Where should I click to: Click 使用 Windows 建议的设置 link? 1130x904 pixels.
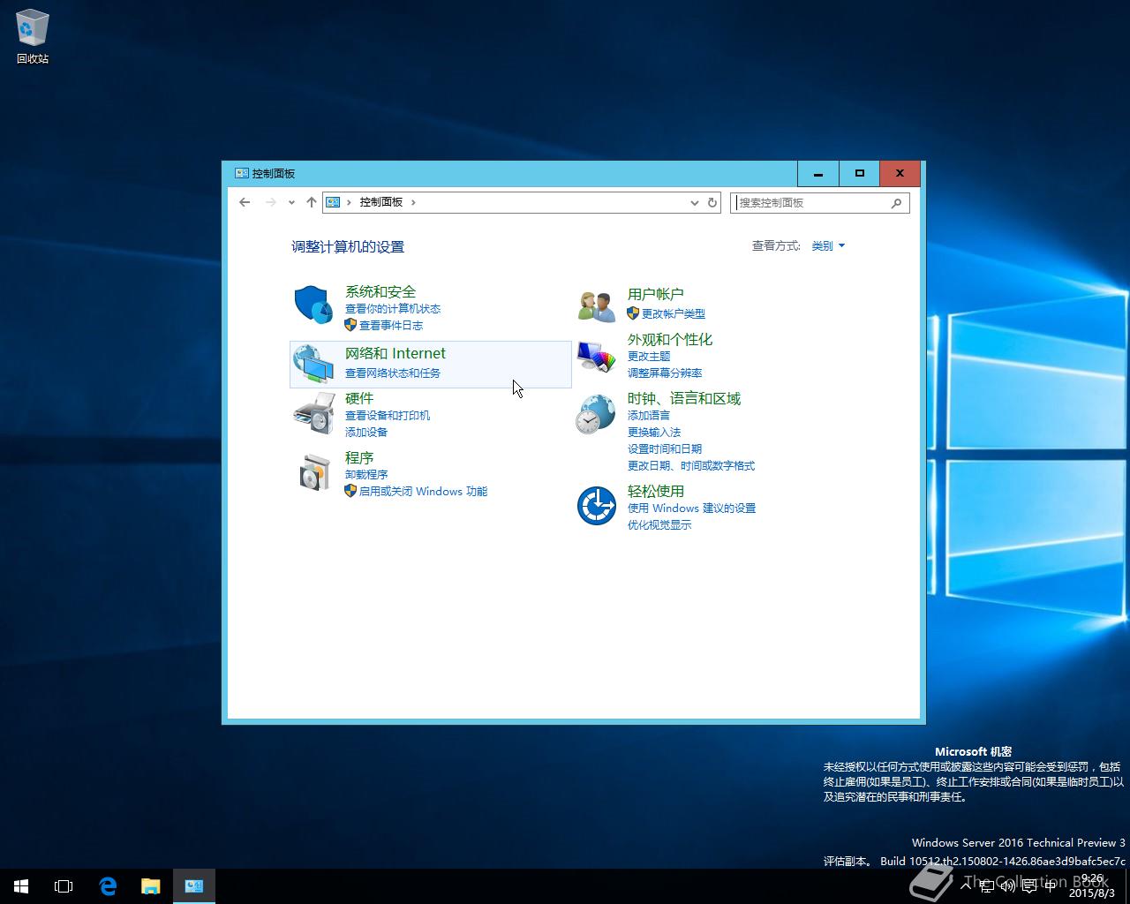[691, 508]
